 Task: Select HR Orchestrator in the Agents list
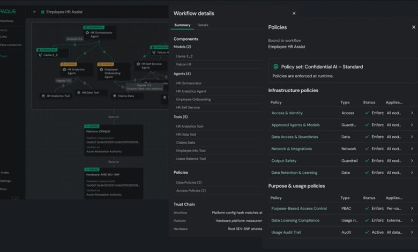pos(189,83)
